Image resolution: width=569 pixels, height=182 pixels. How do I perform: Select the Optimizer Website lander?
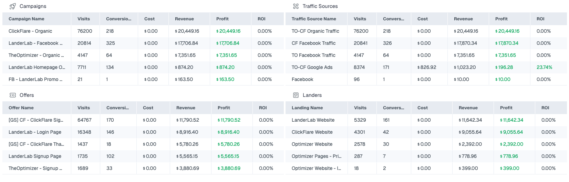[x=312, y=144]
